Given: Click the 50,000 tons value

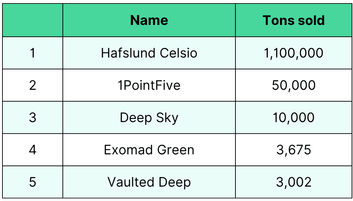Looking at the screenshot, I should click(294, 85).
